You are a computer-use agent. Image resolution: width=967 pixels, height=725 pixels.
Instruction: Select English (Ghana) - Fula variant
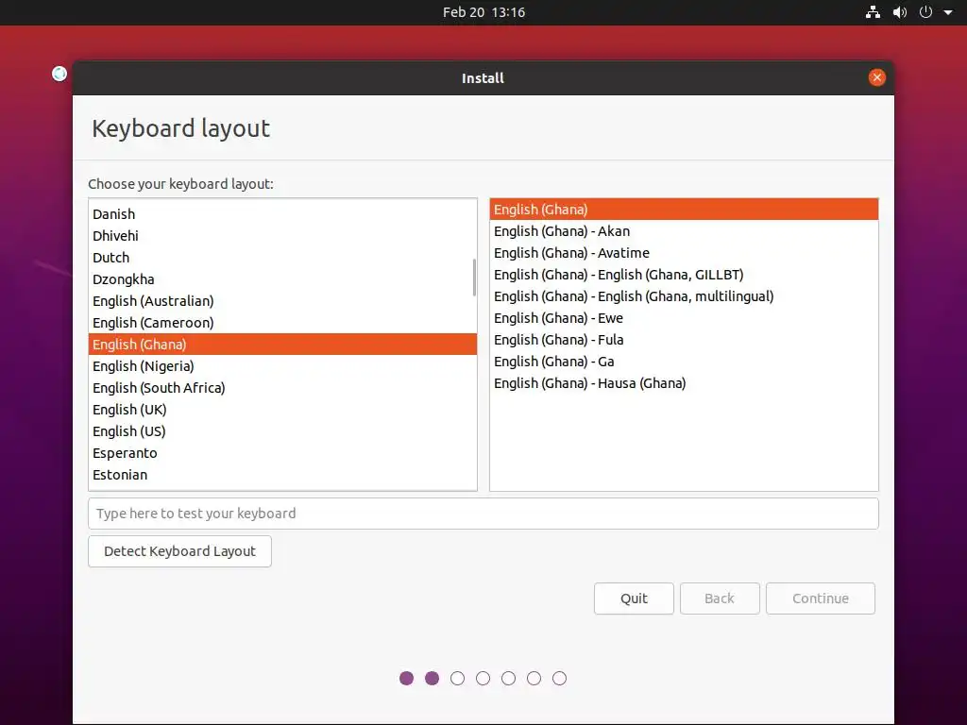684,340
